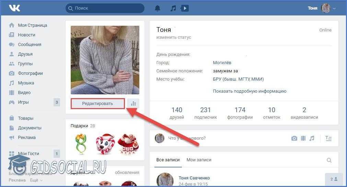
Task: Open the 140 друзей counter
Action: point(177,113)
